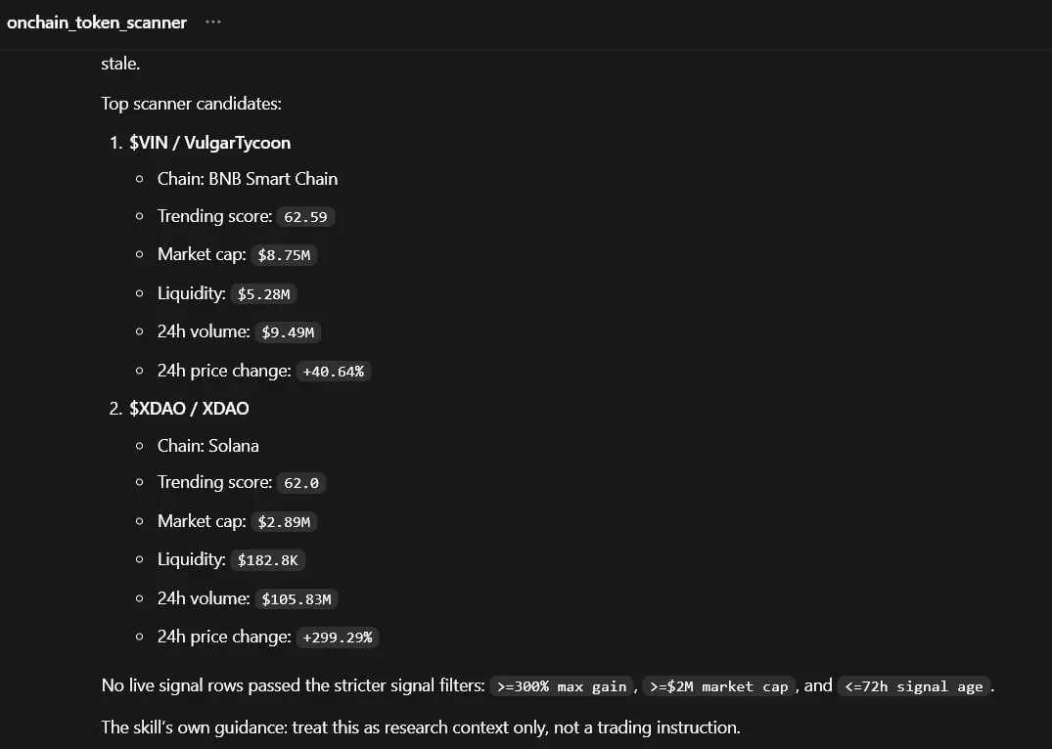The height and width of the screenshot is (749, 1052).
Task: Click the 62.0 trending score chip
Action: pos(301,483)
